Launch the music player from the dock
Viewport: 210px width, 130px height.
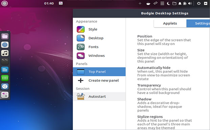coord(5,53)
